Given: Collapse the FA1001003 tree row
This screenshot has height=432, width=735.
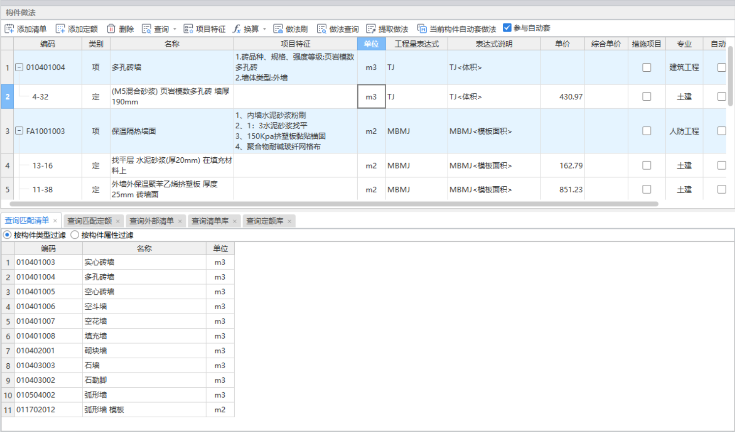Looking at the screenshot, I should click(x=19, y=131).
